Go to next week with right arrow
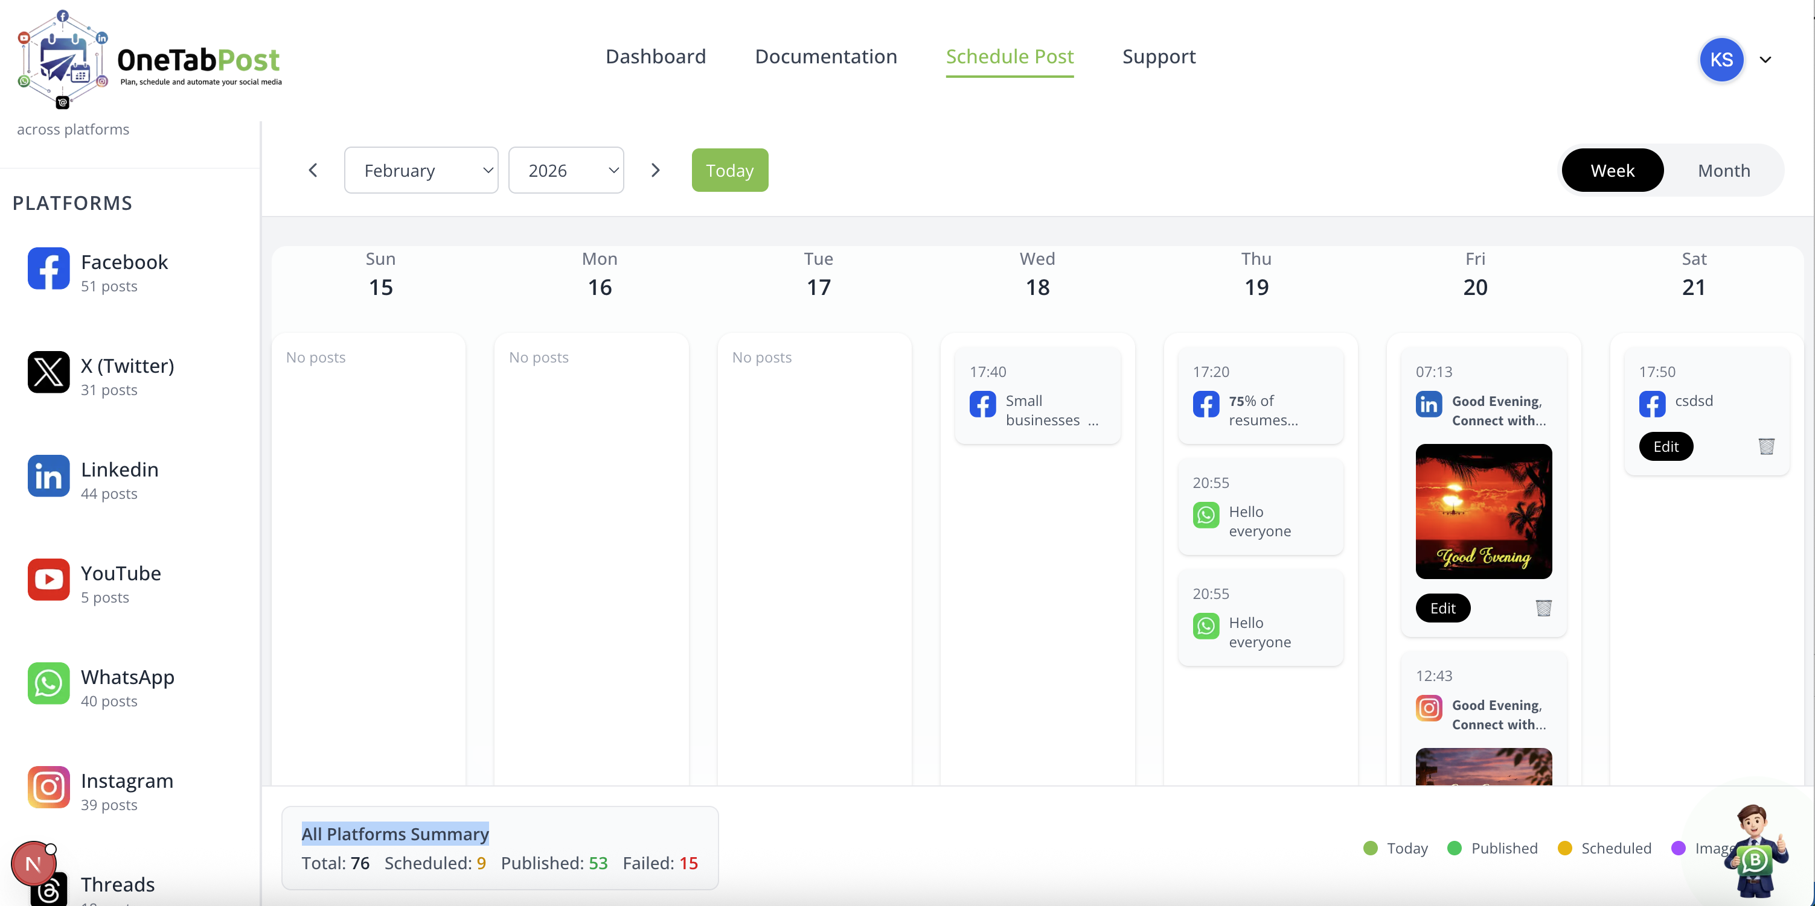 click(655, 170)
